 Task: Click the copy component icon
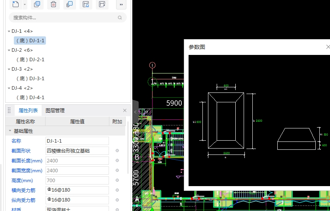37,4
